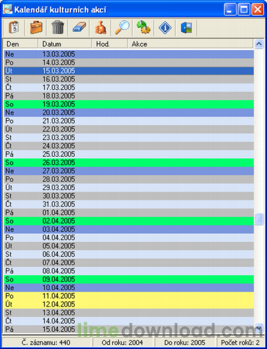Select the row dated 22.03.2005

(x=129, y=129)
